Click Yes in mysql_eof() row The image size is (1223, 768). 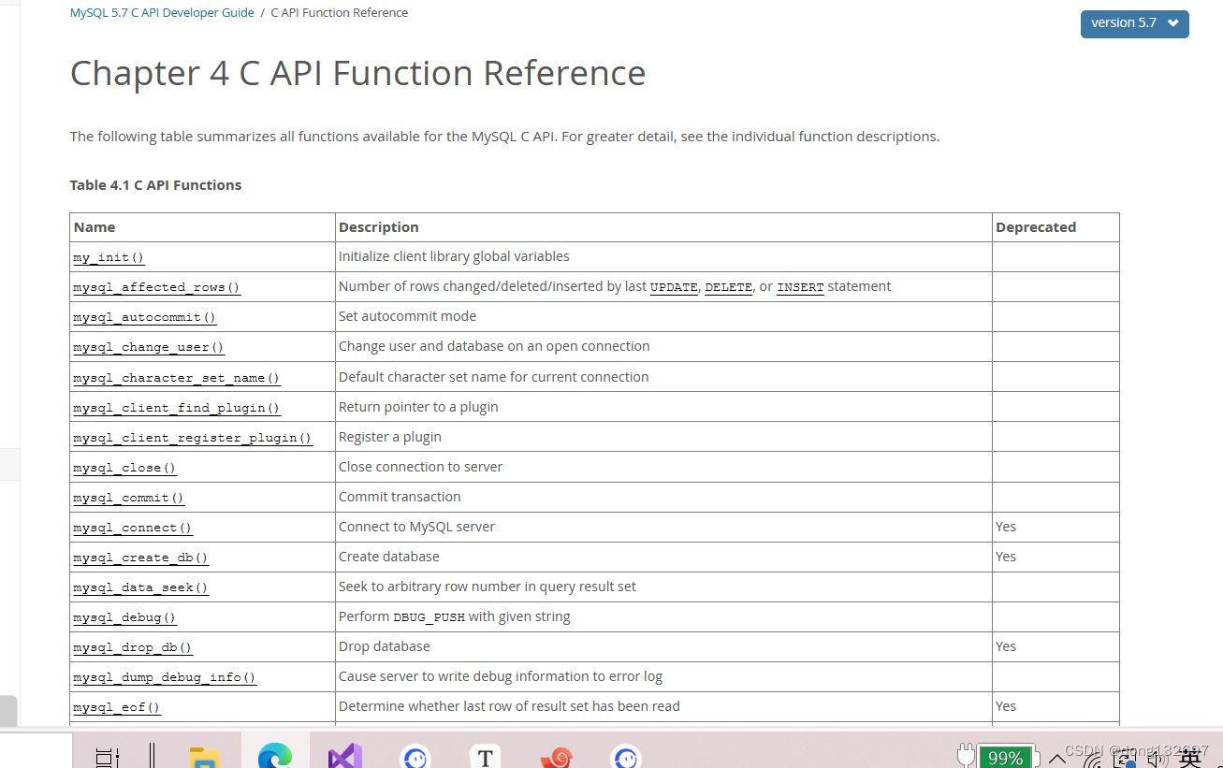click(x=1006, y=706)
